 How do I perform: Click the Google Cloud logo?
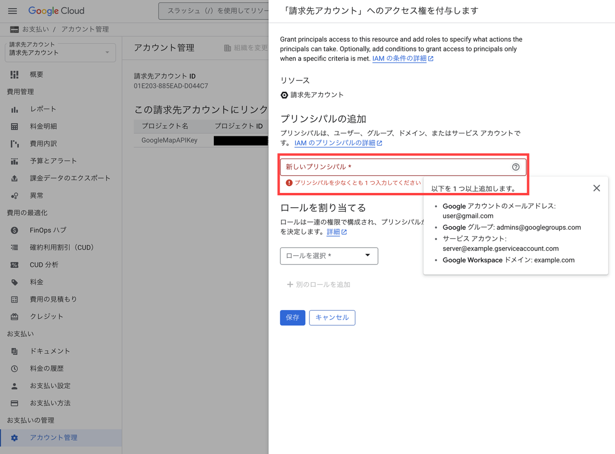pyautogui.click(x=56, y=11)
